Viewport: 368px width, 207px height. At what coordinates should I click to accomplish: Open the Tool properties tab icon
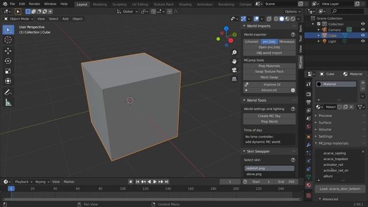coord(309,84)
